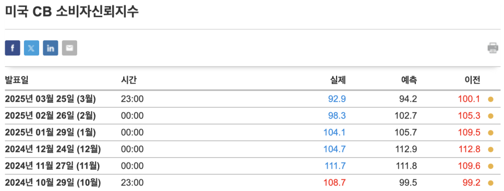
Task: Click yellow dot in 2025년 01월 29일 row
Action: click(490, 133)
